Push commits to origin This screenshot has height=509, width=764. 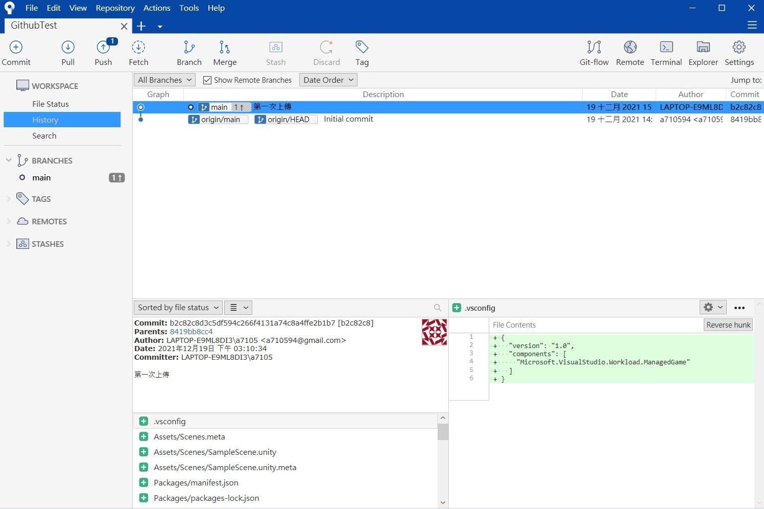click(x=103, y=53)
